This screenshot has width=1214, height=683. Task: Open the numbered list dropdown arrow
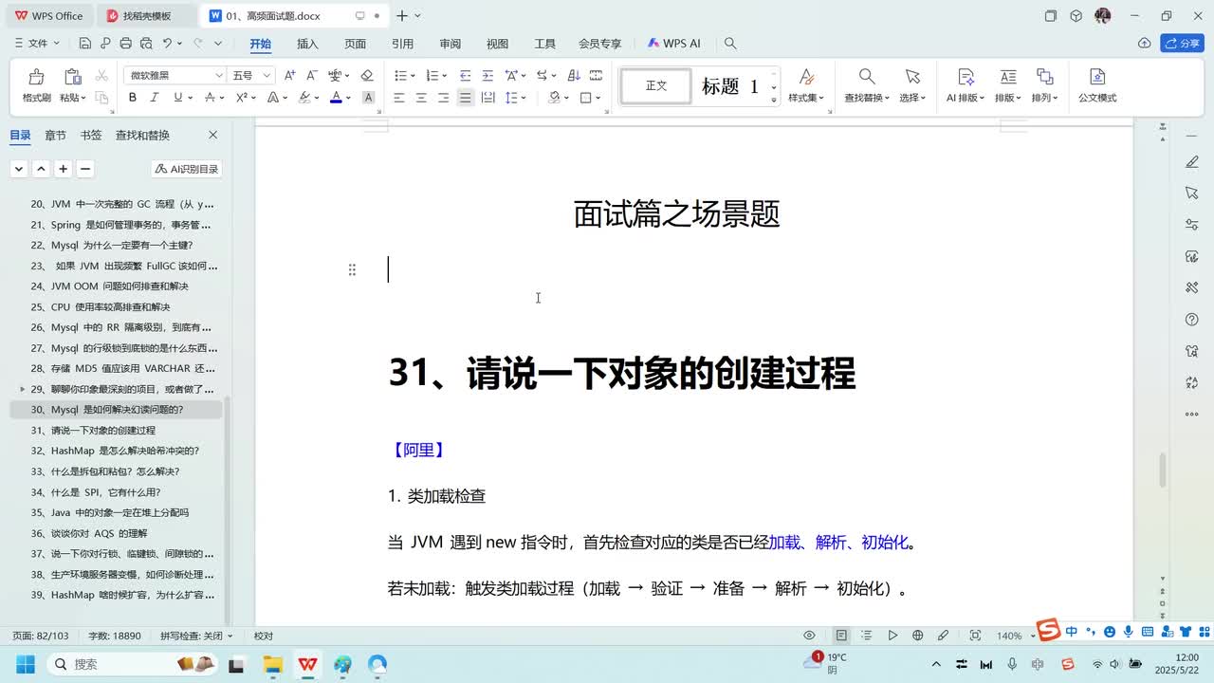[x=445, y=76]
